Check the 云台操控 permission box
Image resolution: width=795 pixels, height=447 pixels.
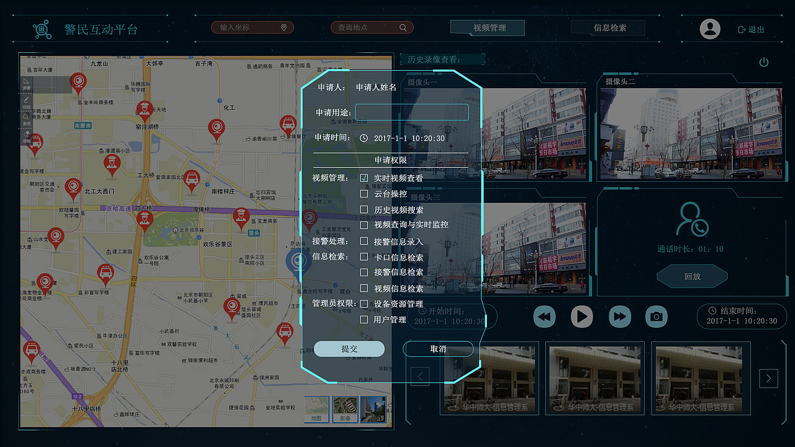tap(364, 194)
